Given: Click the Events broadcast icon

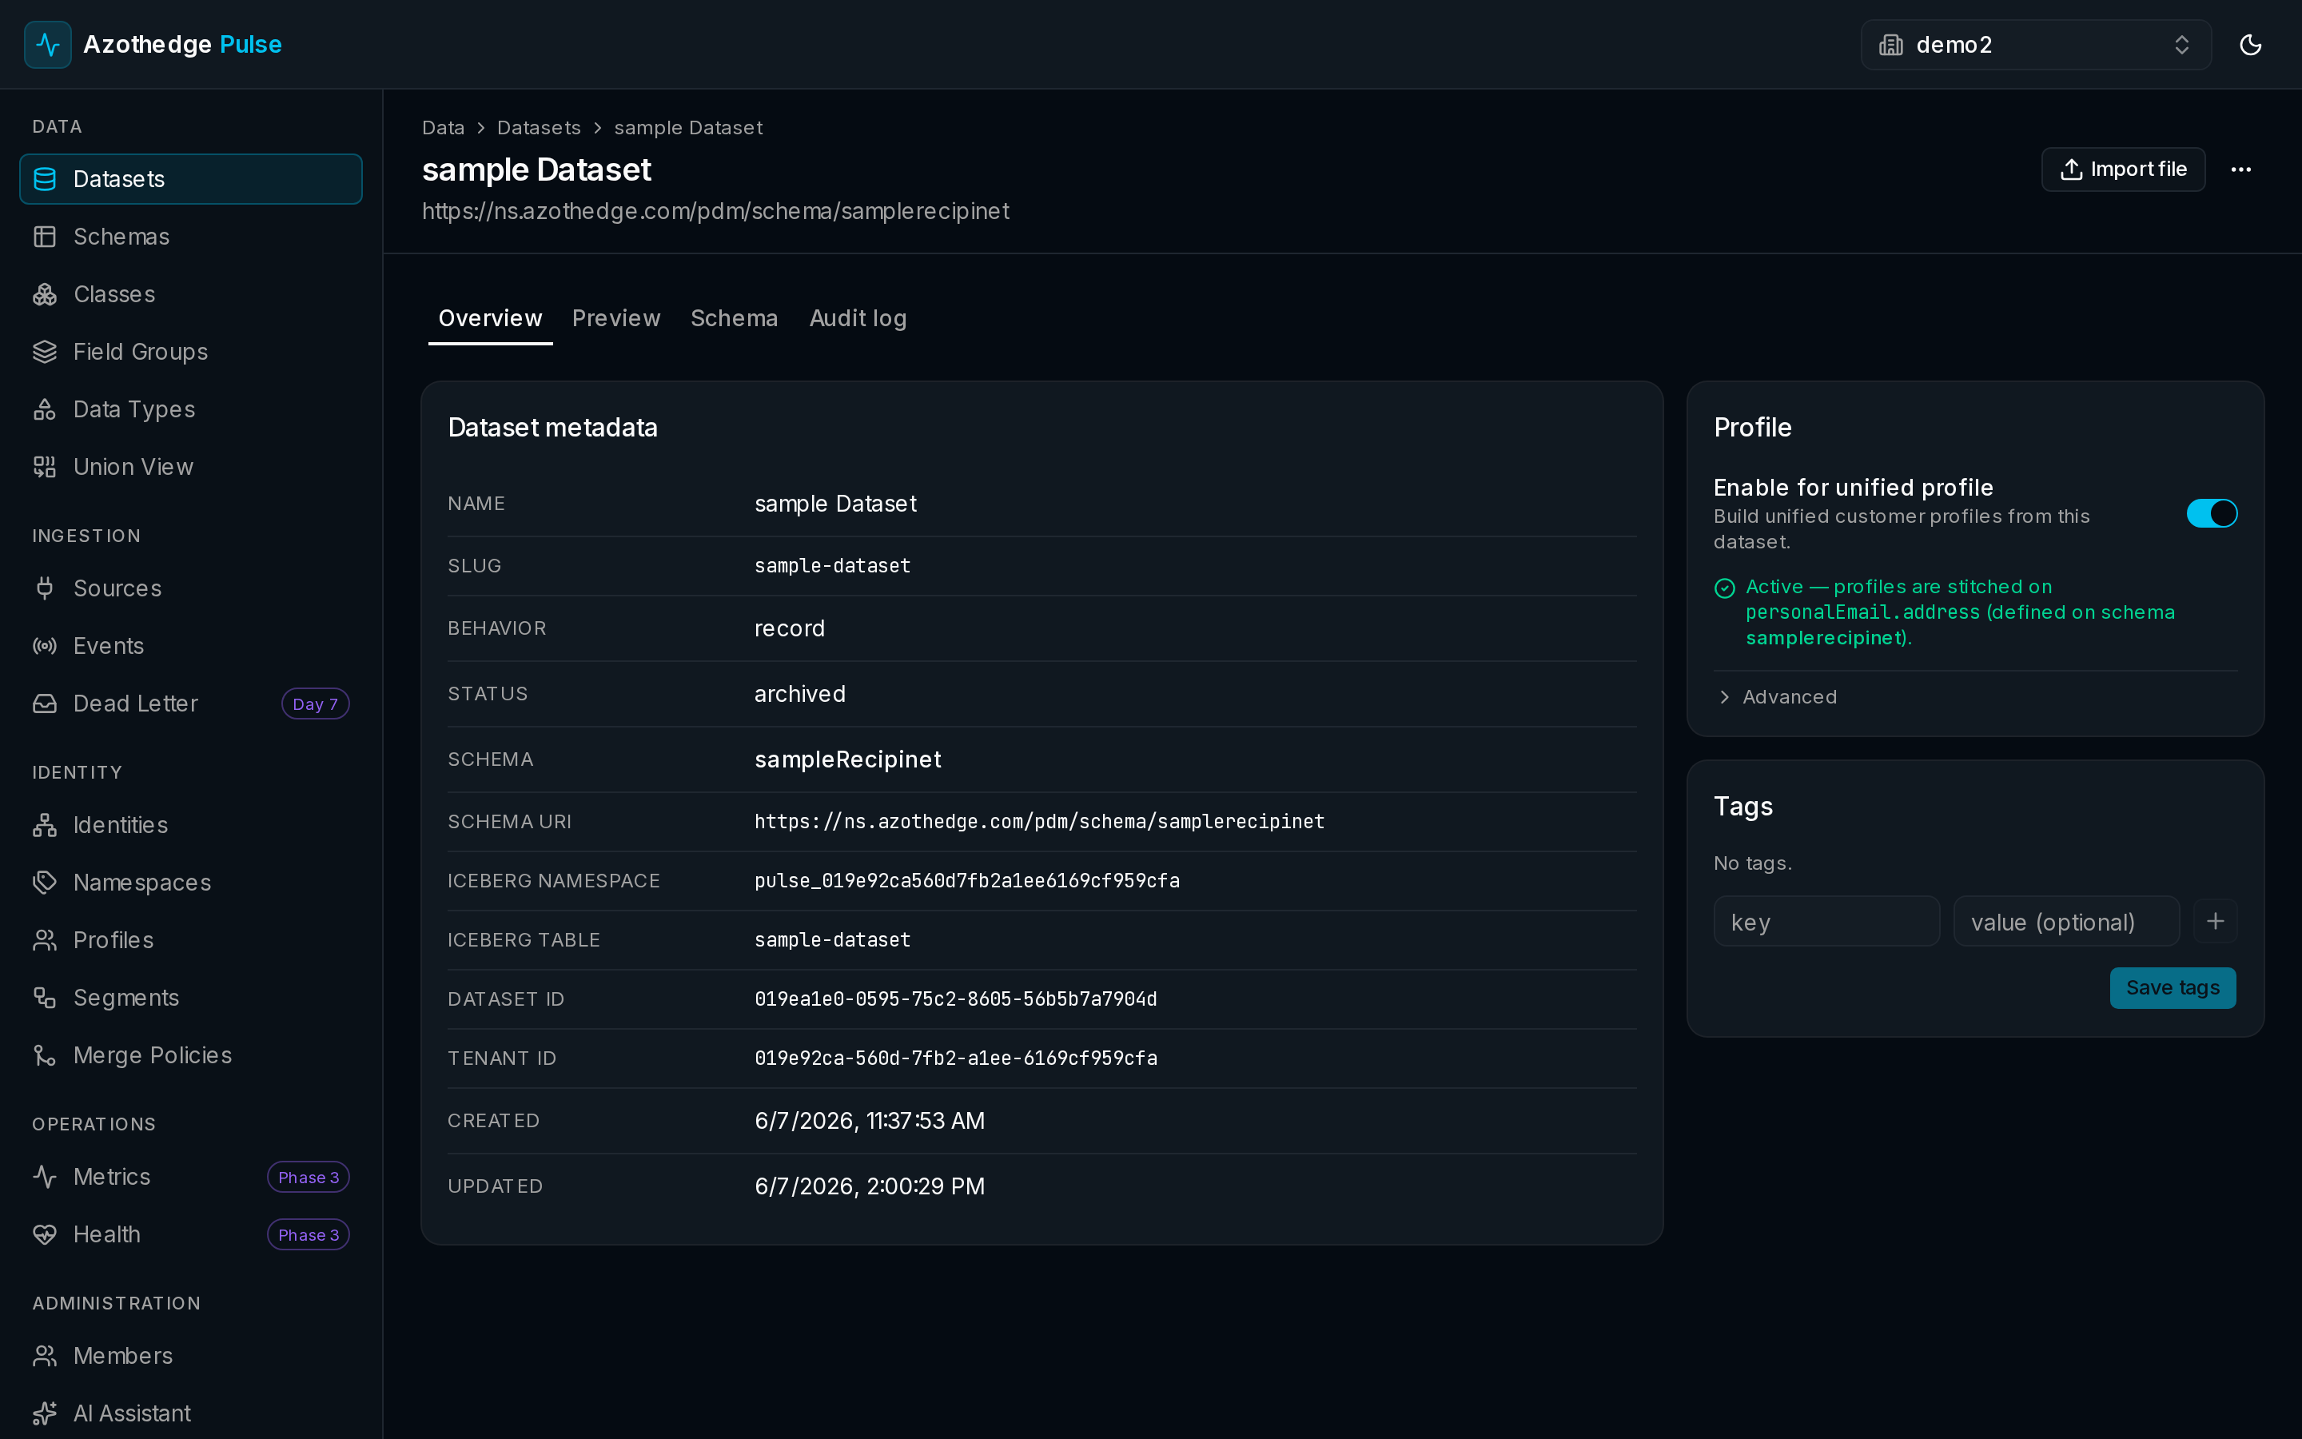Looking at the screenshot, I should [x=45, y=646].
